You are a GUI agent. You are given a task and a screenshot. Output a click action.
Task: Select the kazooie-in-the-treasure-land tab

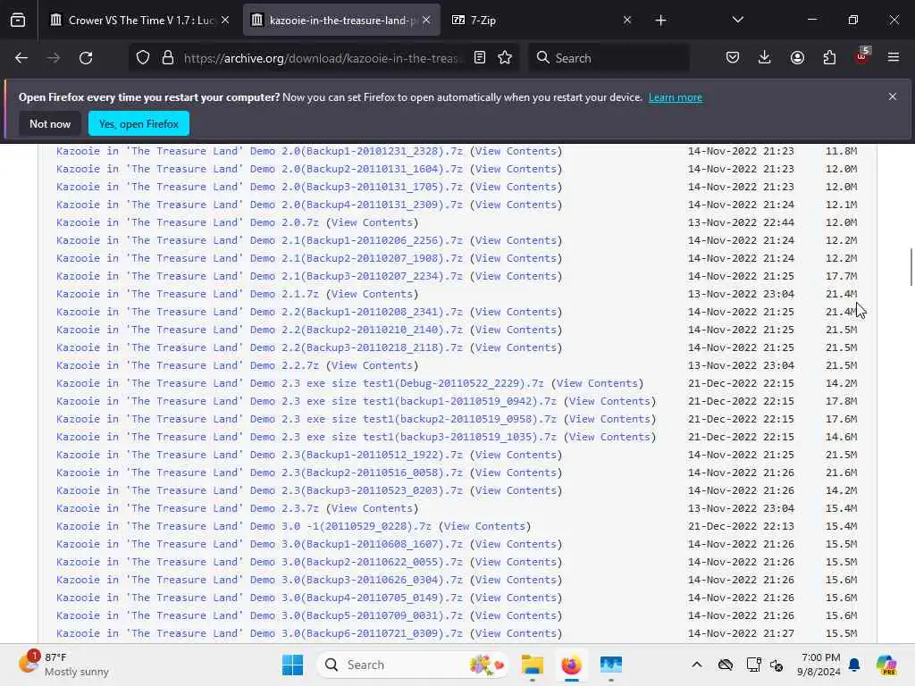341,21
